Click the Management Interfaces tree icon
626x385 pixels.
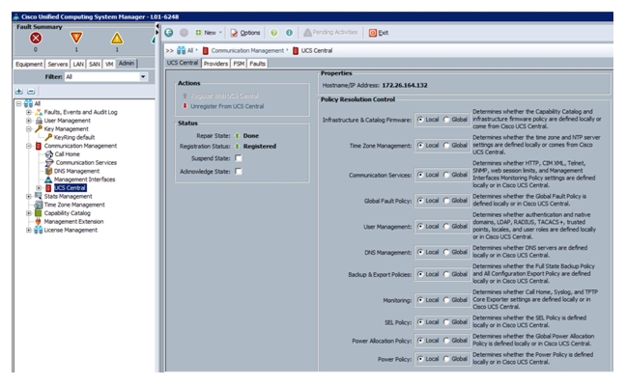coord(48,179)
